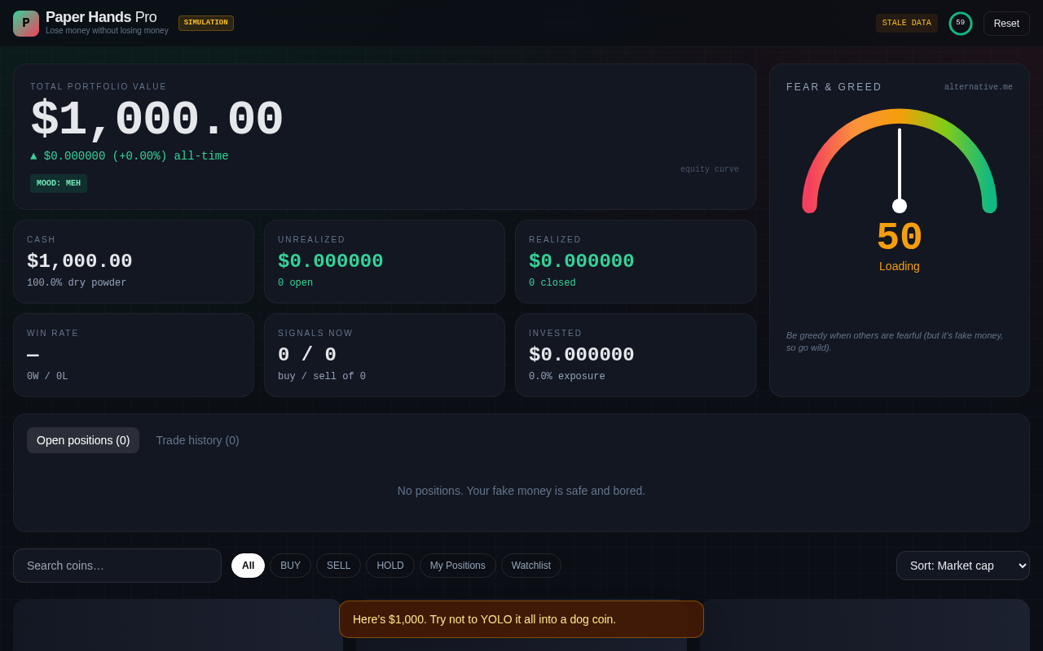Screen dimensions: 1043x651
Task: Click the SIMULATION badge
Action: [x=206, y=23]
